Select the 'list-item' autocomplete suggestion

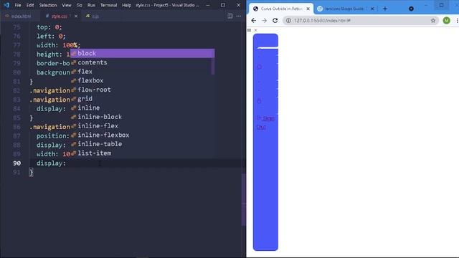[142, 153]
